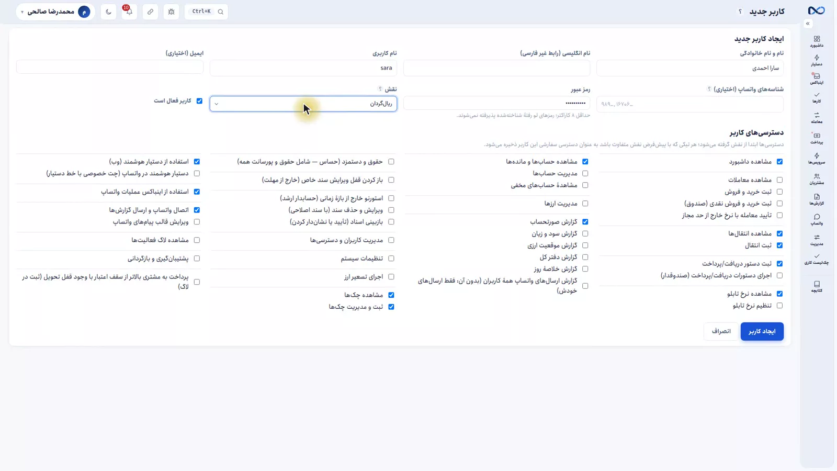Image resolution: width=837 pixels, height=471 pixels.
Task: Expand the محمدرضا صالحی user menu
Action: tap(55, 12)
